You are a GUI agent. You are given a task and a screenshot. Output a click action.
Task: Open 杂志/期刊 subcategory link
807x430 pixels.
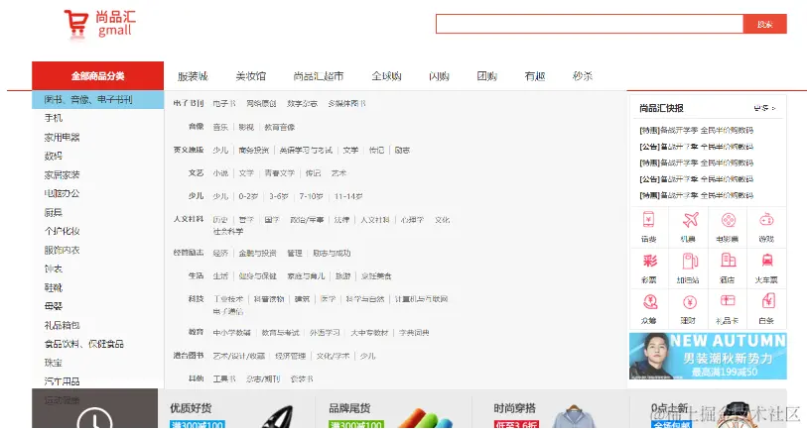click(262, 379)
